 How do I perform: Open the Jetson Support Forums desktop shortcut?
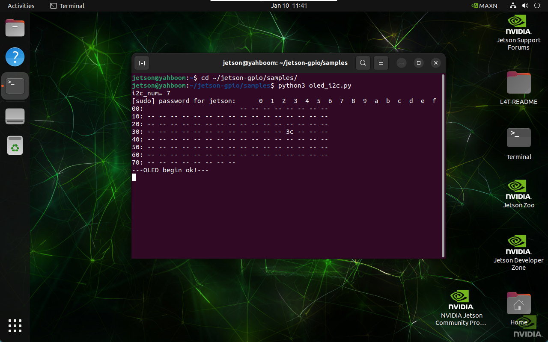coord(518,33)
